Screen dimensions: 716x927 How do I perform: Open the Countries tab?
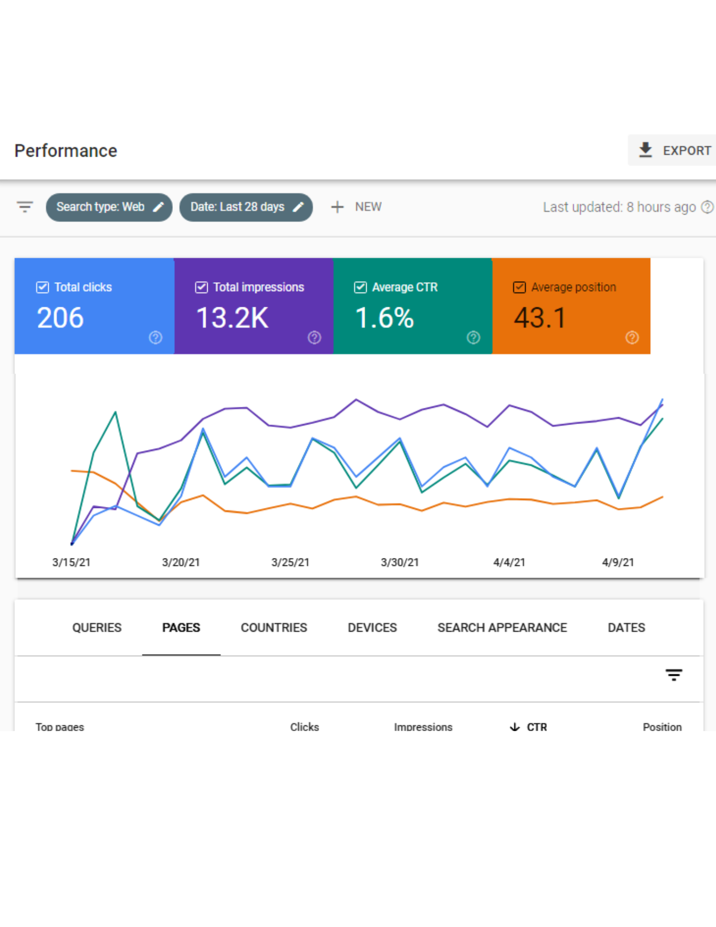(274, 628)
